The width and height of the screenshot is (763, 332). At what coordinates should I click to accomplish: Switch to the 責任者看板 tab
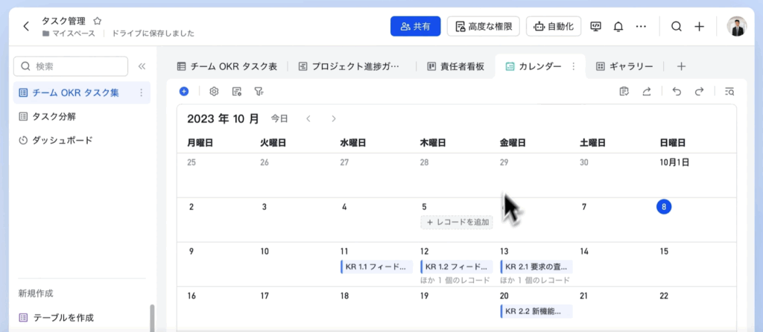(x=456, y=66)
